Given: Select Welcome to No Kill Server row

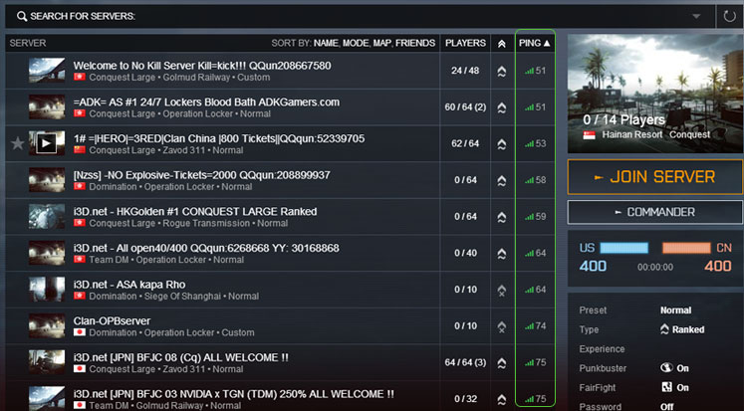Looking at the screenshot, I should click(x=280, y=71).
